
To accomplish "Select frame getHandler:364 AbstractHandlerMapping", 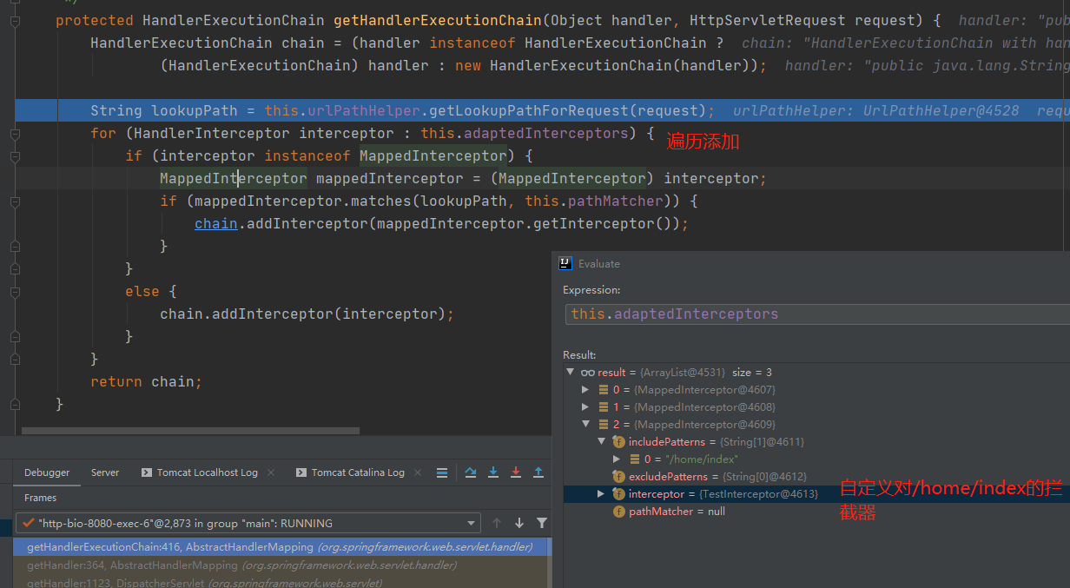I will (281, 565).
